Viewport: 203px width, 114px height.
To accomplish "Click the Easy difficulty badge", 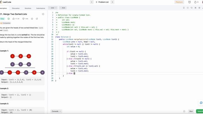I will click(x=2, y=19).
